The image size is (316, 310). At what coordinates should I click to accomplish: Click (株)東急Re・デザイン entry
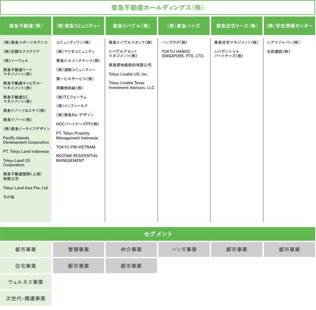point(75,115)
